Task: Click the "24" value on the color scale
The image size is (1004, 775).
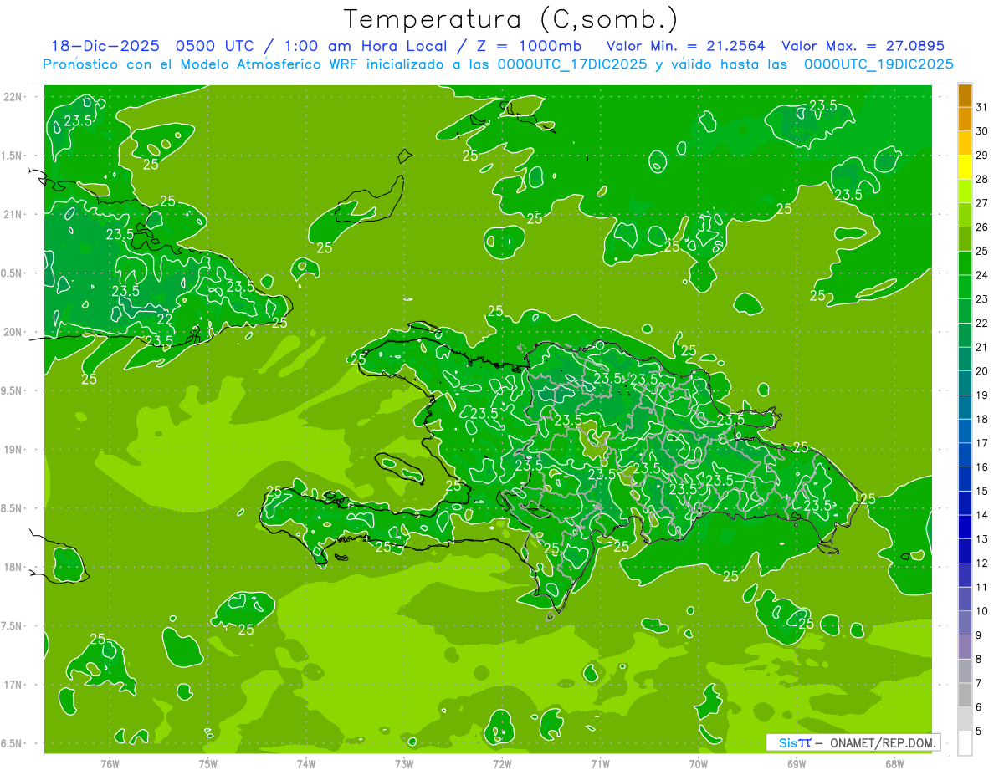Action: [x=981, y=275]
